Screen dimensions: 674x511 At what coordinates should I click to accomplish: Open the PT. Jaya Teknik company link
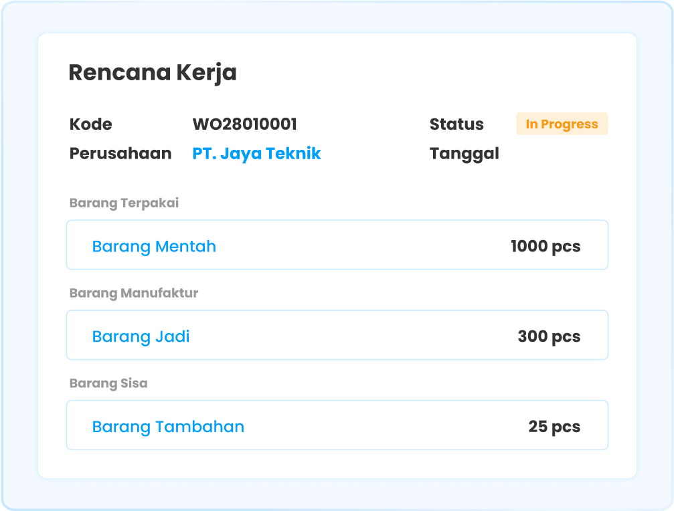pos(256,153)
